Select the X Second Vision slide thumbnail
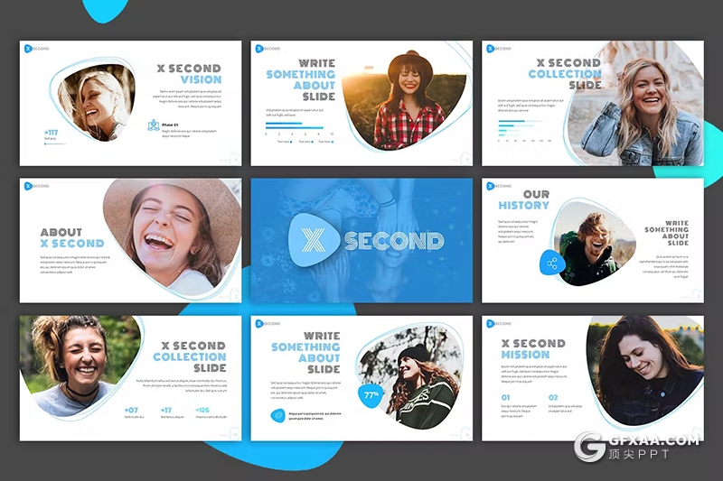This screenshot has height=481, width=723. pyautogui.click(x=131, y=103)
